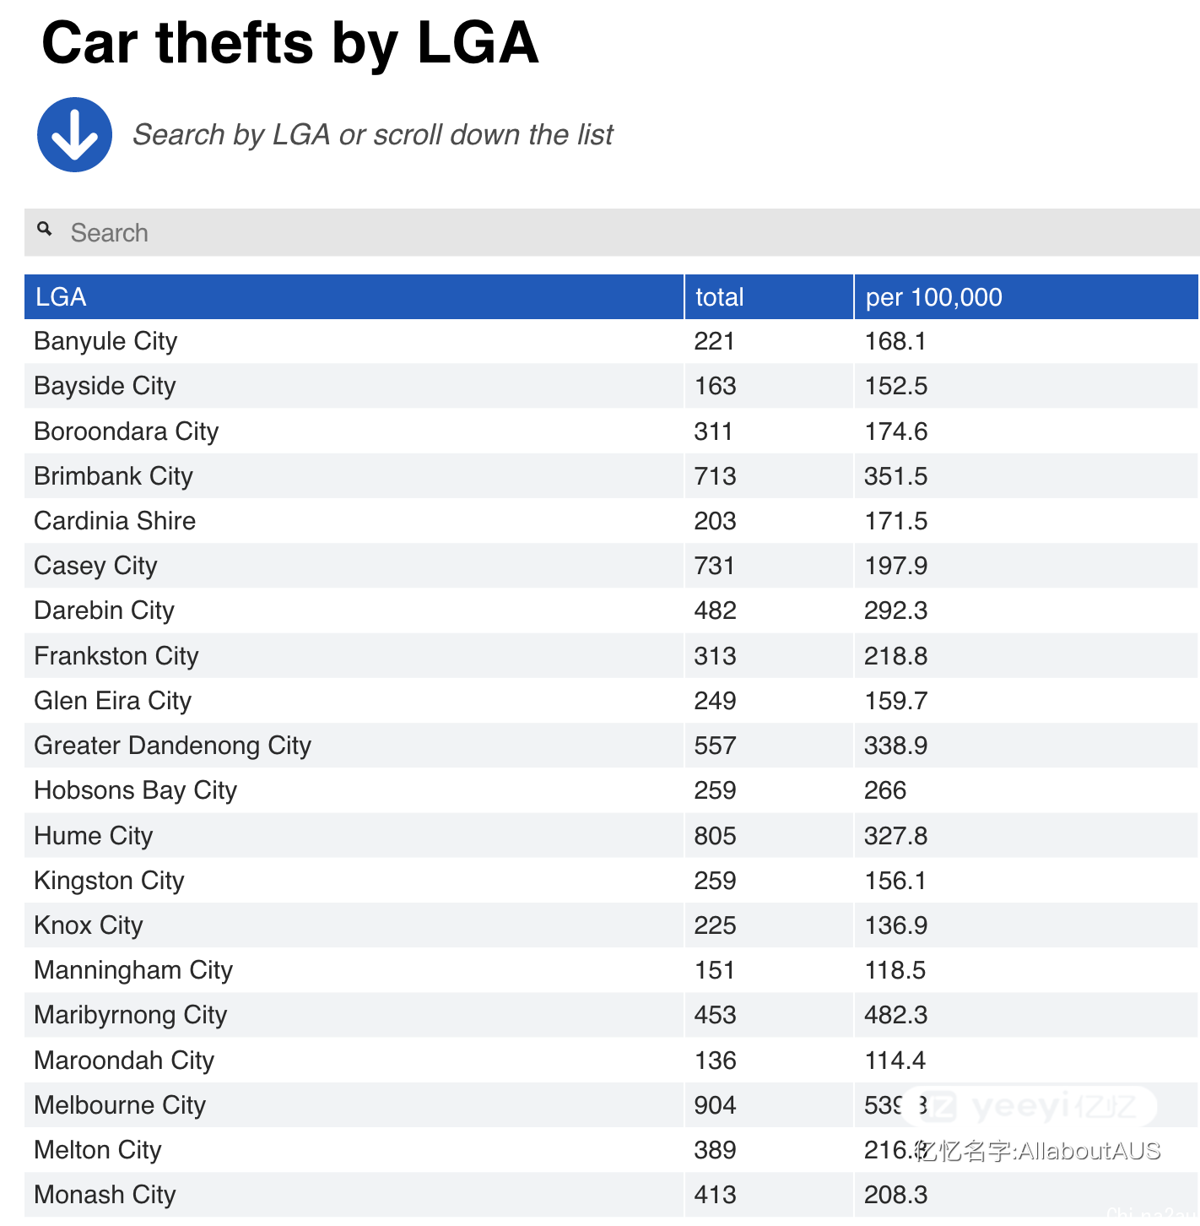This screenshot has width=1200, height=1226.
Task: Sort by the per 100,000 header
Action: (1026, 296)
